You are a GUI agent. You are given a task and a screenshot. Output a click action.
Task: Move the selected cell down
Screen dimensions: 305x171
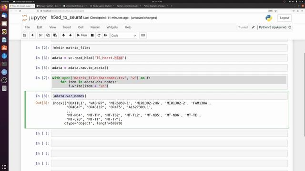click(71, 35)
